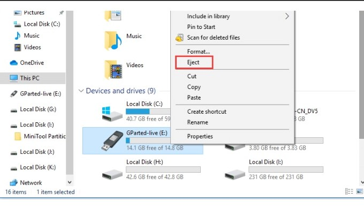The width and height of the screenshot is (364, 207).
Task: Select Local Disk (I:) drive icon in main pane
Action: [x=234, y=174]
